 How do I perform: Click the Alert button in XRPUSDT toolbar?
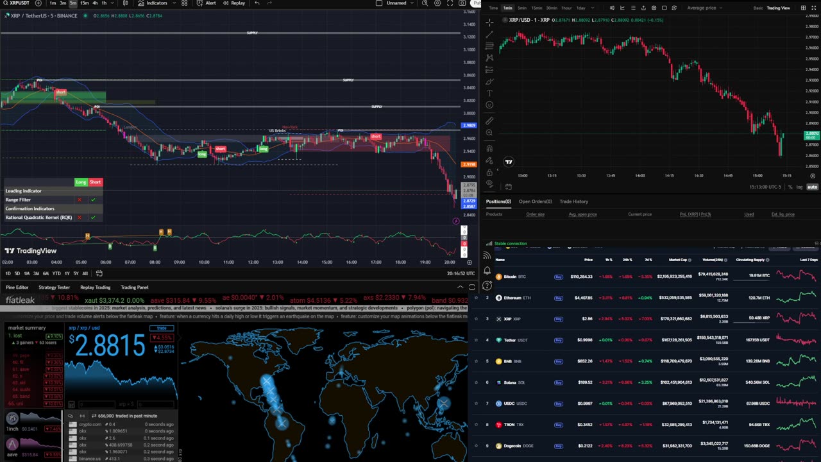tap(207, 3)
